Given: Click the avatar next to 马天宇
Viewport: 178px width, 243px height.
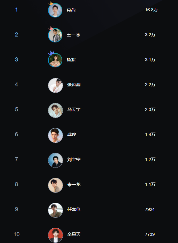Looking at the screenshot, I should (x=55, y=110).
